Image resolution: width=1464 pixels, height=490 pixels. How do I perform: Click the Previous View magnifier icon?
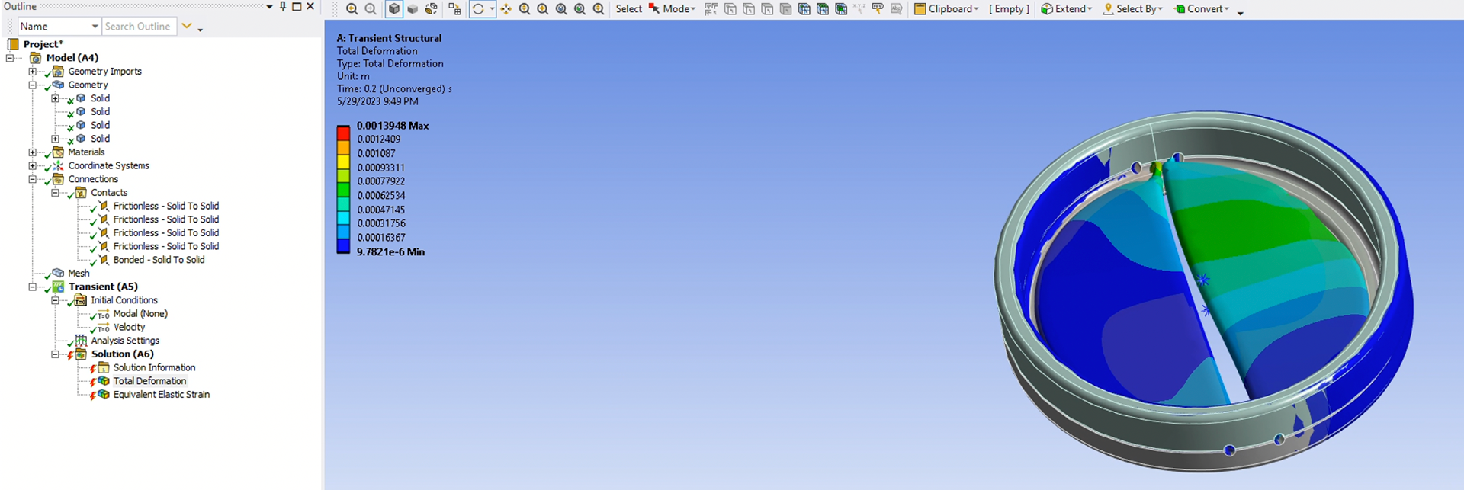(599, 9)
